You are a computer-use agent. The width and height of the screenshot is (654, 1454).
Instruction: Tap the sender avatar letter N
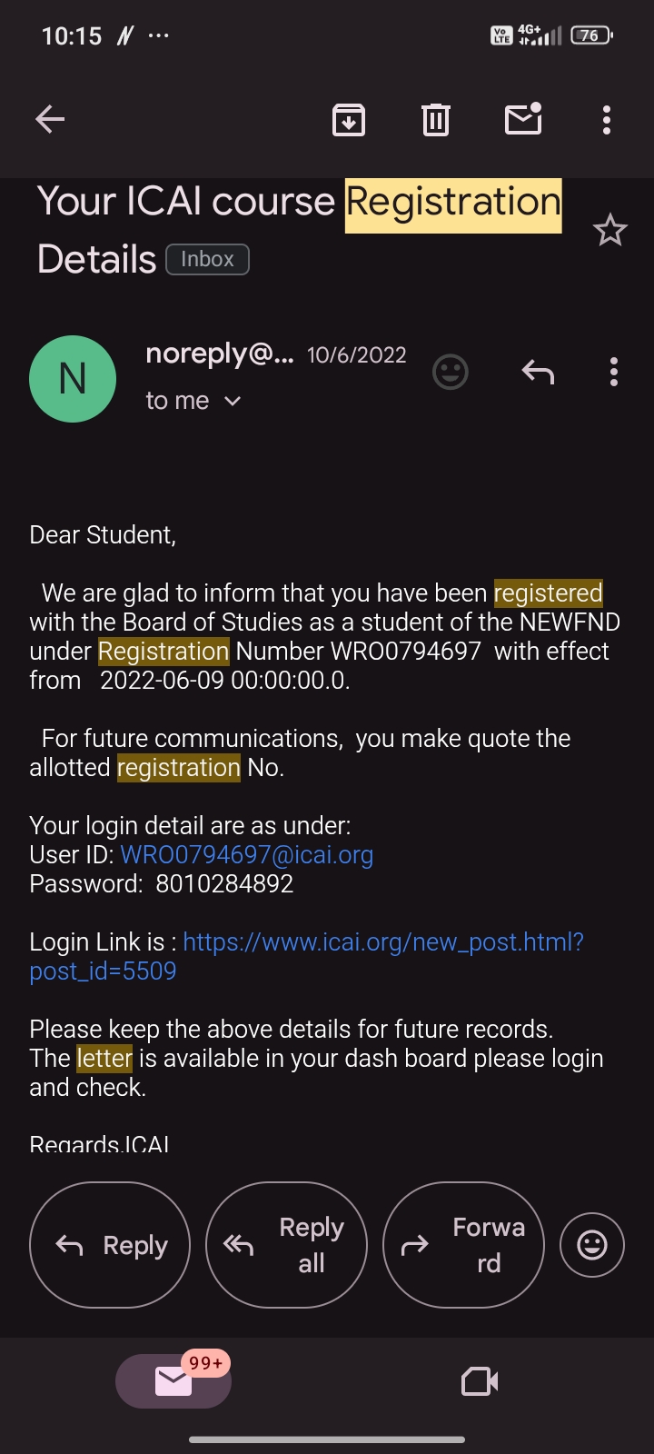click(73, 379)
